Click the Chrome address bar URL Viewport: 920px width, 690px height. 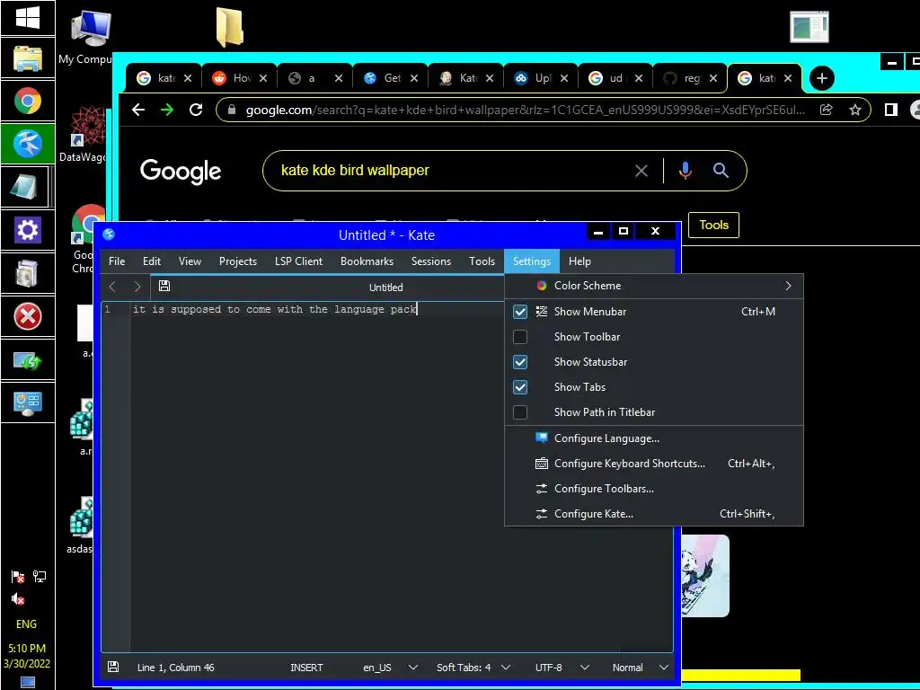tap(525, 111)
